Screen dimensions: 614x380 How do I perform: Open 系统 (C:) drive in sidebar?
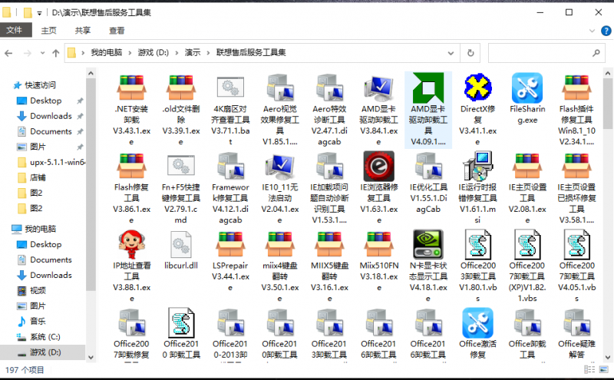(x=45, y=336)
